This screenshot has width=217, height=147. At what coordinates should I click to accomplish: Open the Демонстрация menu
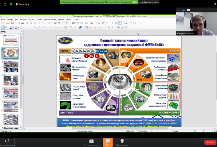(x=50, y=19)
